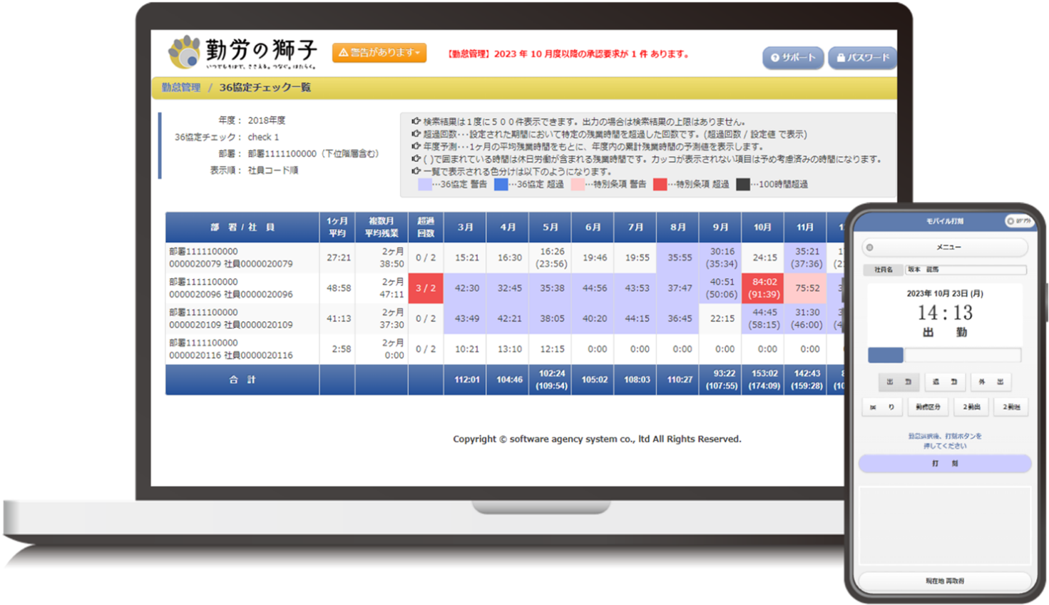The height and width of the screenshot is (605, 1049).
Task: Click the 社員名 field showing 坂本 龍馬
Action: click(966, 270)
